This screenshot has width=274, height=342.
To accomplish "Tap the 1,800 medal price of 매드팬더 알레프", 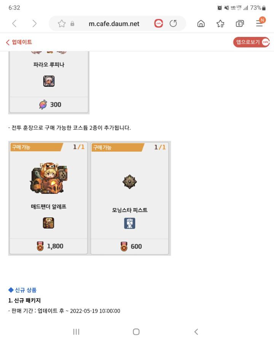I will coord(50,246).
